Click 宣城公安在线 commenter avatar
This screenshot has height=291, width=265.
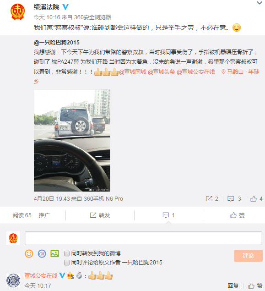point(13,280)
